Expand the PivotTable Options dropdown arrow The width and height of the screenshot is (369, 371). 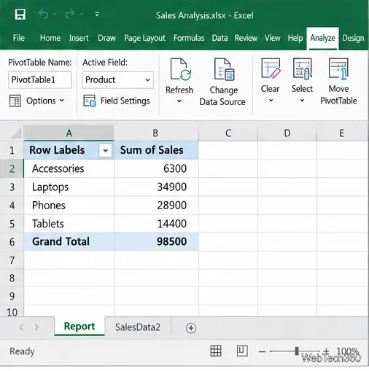click(62, 101)
